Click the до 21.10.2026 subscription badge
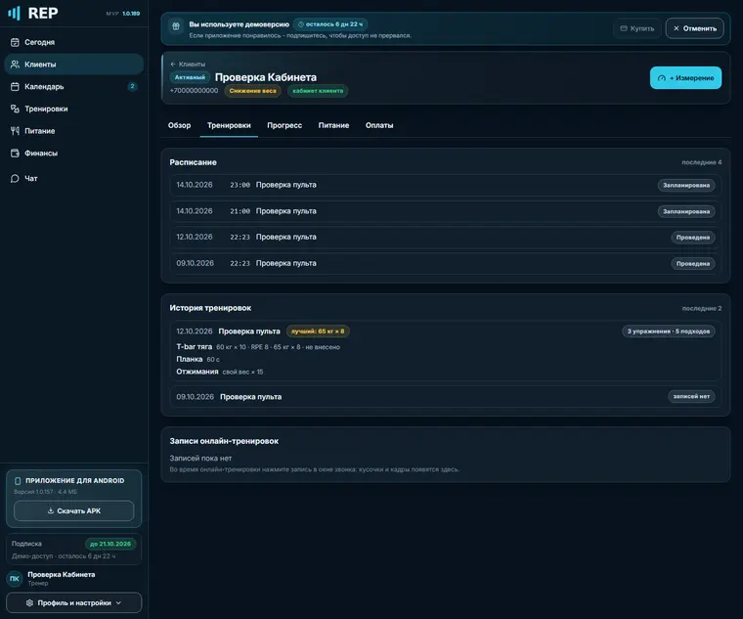 click(x=110, y=544)
